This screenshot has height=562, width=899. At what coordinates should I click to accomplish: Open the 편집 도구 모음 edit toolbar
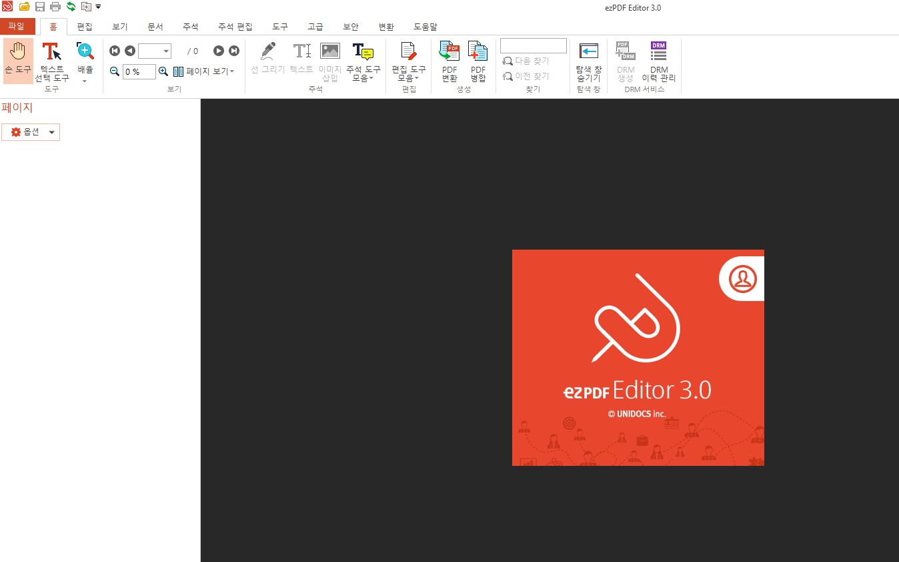point(408,61)
